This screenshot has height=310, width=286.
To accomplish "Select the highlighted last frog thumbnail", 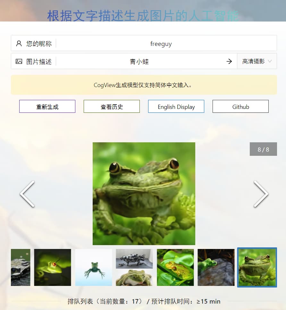I will [257, 267].
